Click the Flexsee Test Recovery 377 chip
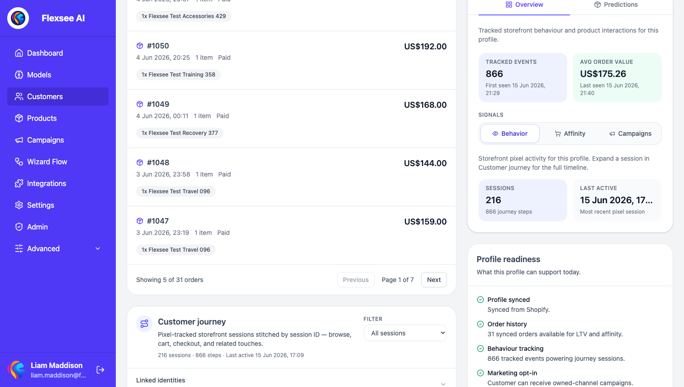684x387 pixels. point(180,133)
